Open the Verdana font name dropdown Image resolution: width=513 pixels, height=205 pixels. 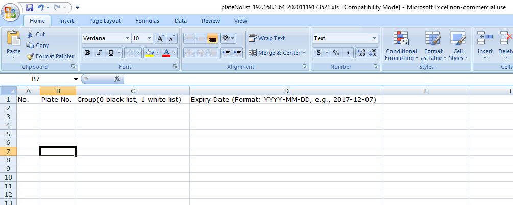(x=127, y=38)
